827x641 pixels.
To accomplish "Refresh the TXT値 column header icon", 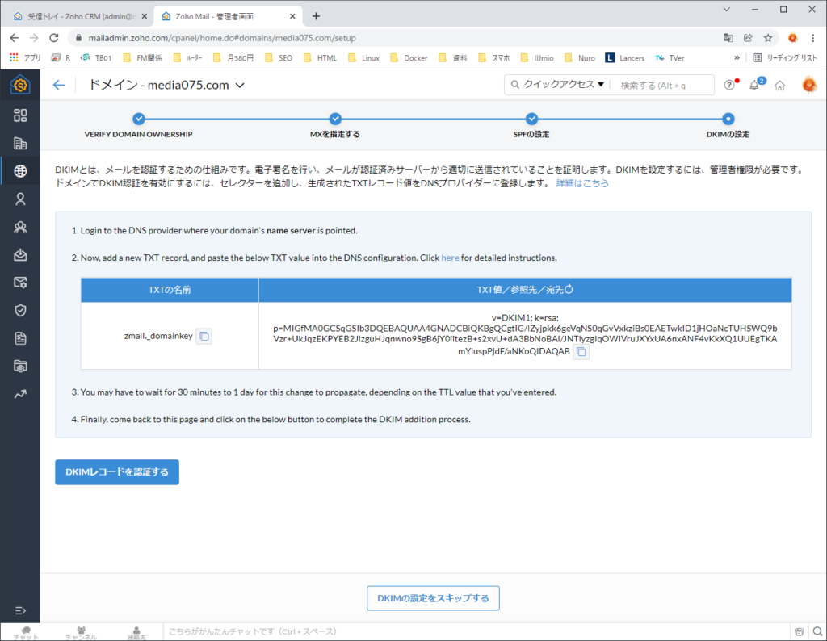I will (x=569, y=289).
